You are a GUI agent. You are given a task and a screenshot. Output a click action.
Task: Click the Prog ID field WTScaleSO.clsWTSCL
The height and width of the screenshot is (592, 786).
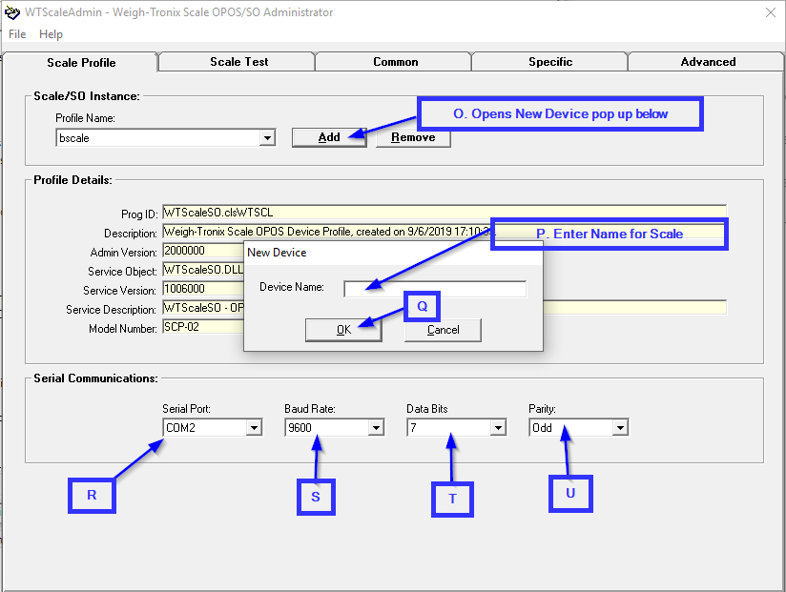pyautogui.click(x=445, y=213)
